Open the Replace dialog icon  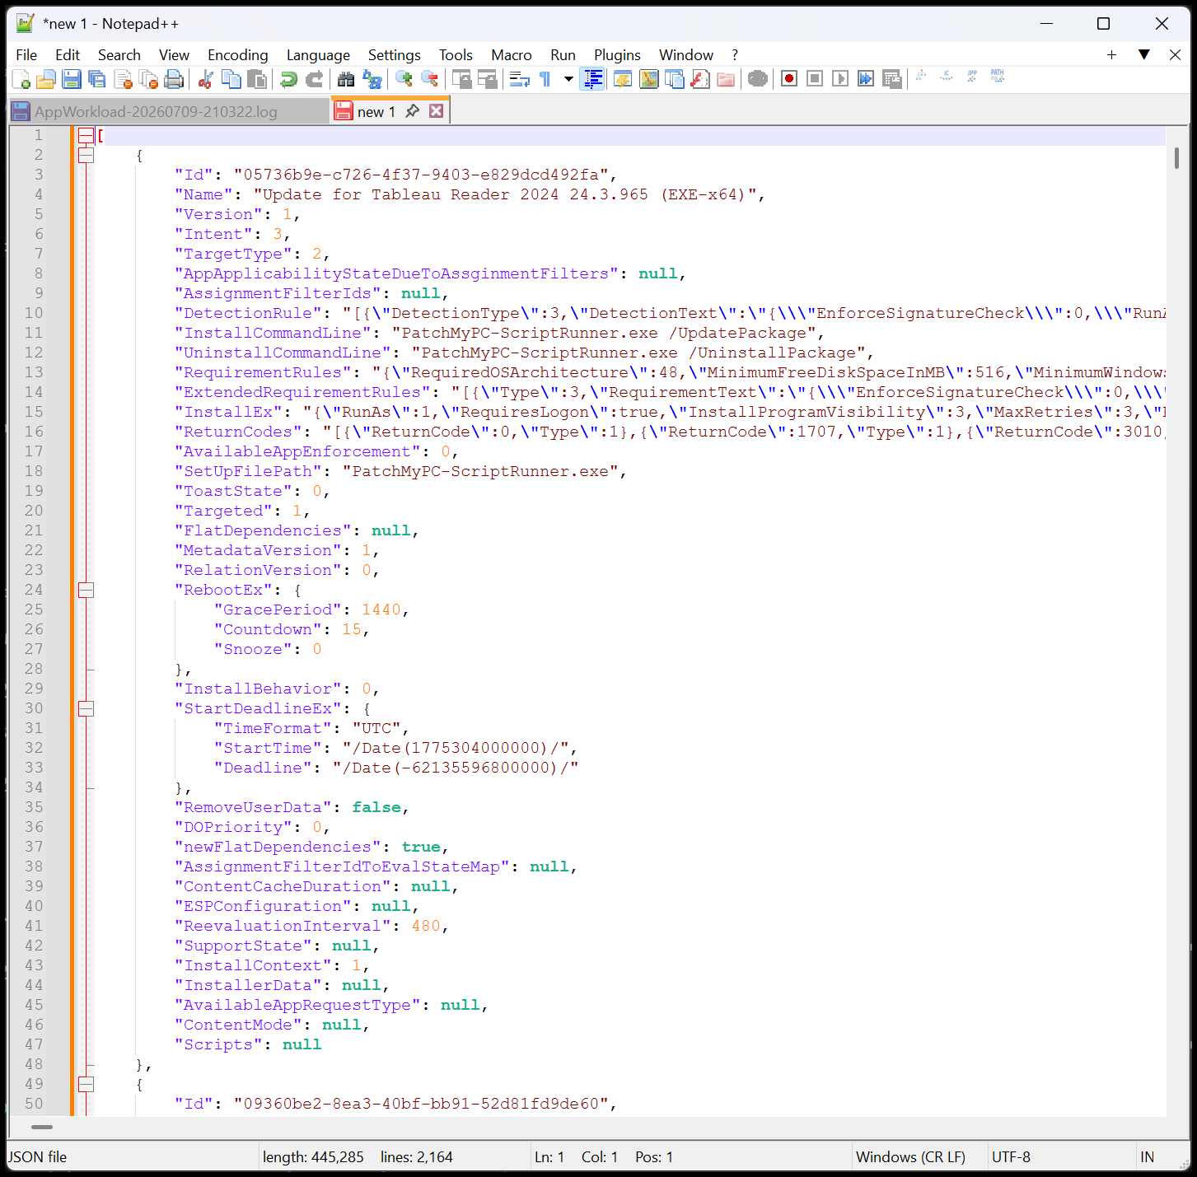tap(372, 79)
